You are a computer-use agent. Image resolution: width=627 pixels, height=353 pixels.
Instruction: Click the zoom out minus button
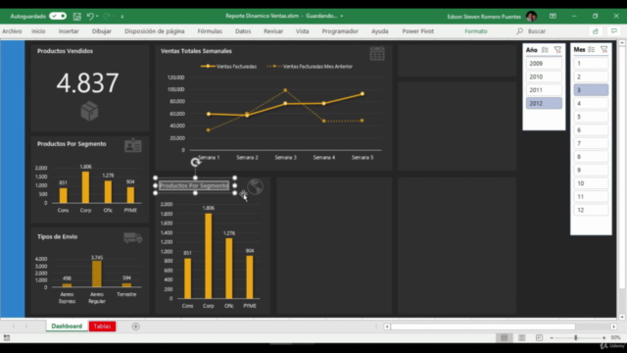coord(552,338)
